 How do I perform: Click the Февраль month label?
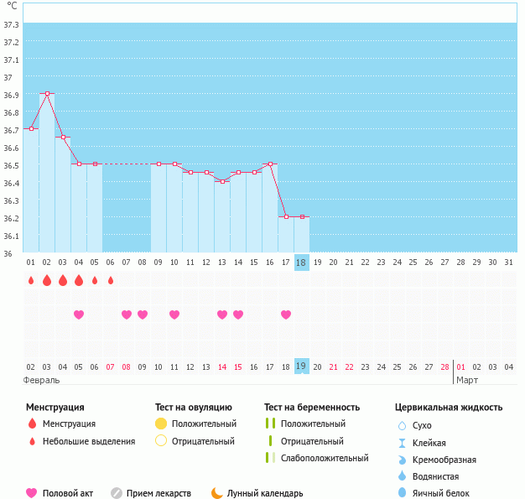(x=41, y=381)
